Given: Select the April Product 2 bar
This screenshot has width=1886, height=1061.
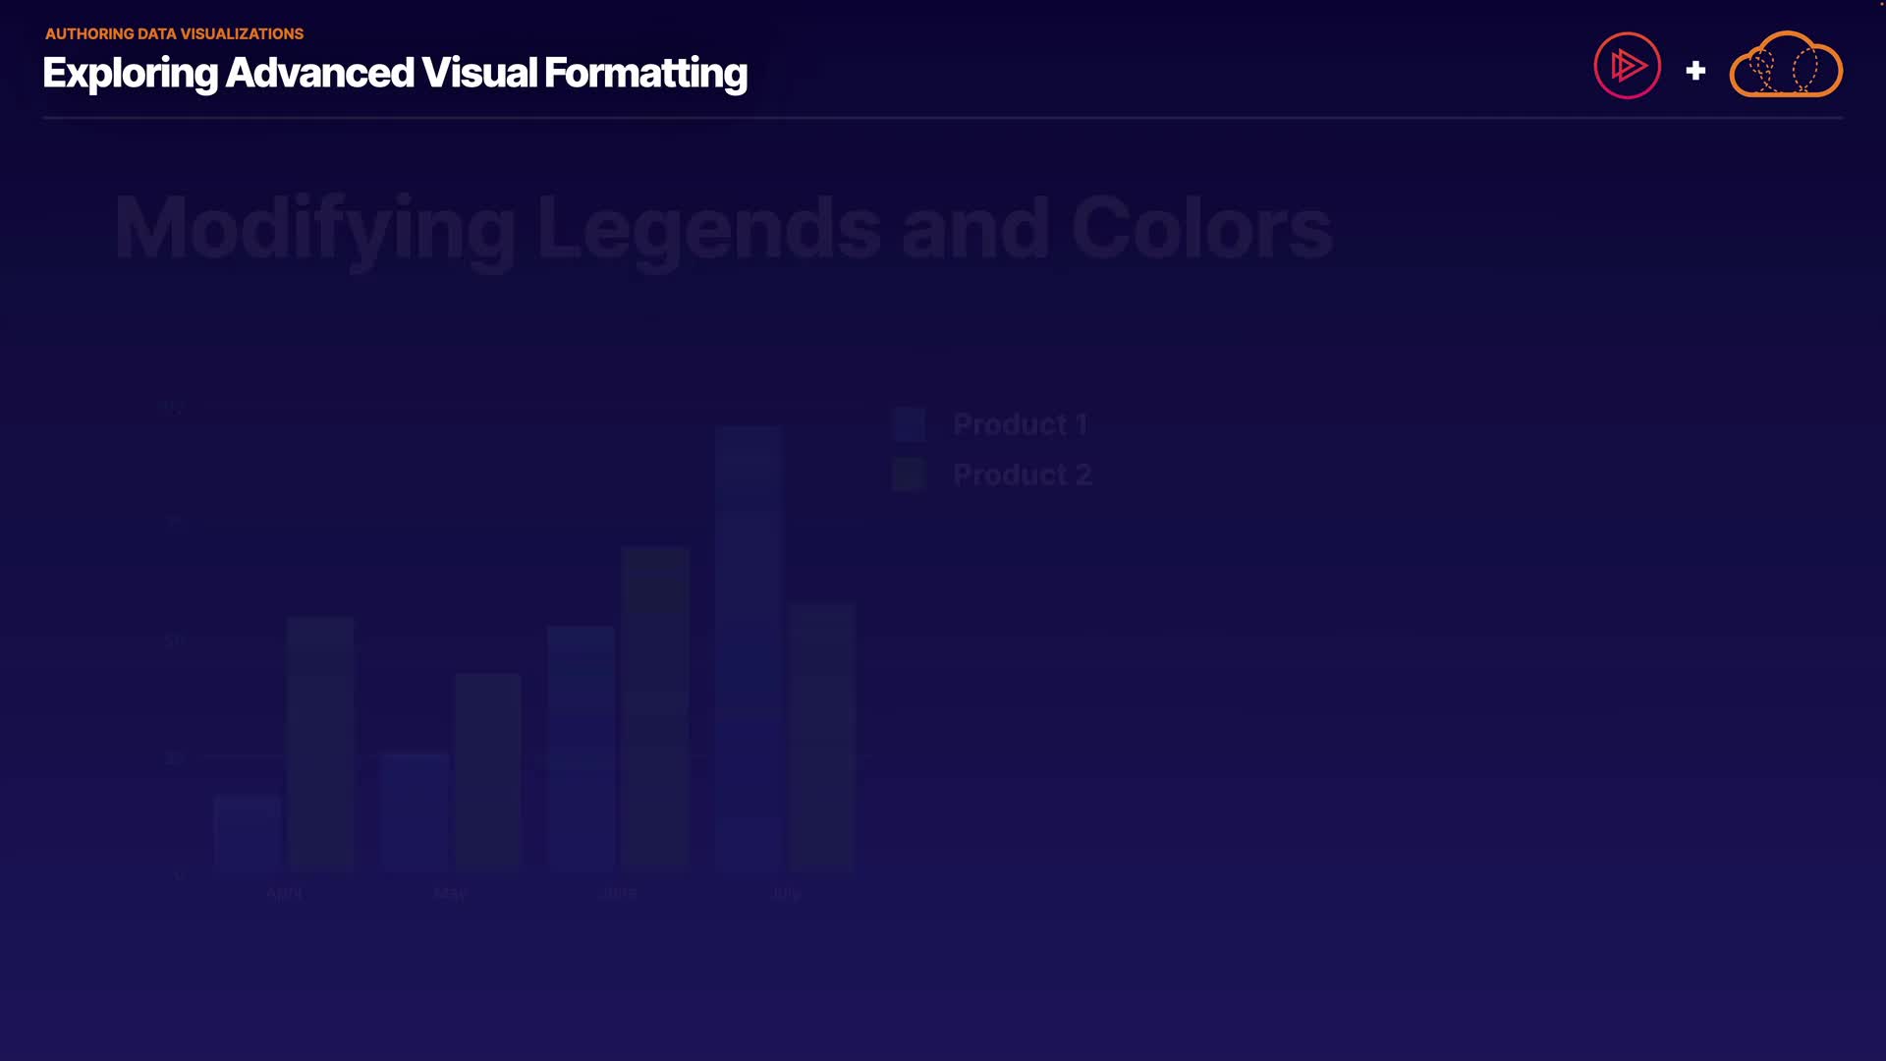Looking at the screenshot, I should click(x=320, y=744).
